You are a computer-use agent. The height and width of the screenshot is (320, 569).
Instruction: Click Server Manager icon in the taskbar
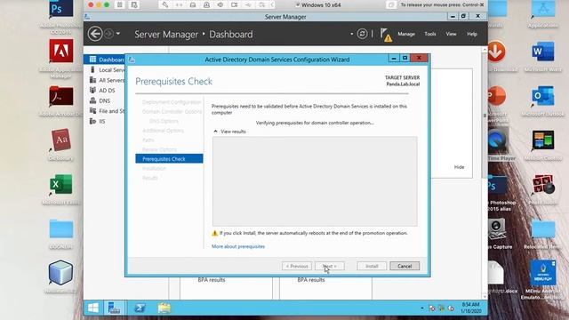tap(115, 308)
